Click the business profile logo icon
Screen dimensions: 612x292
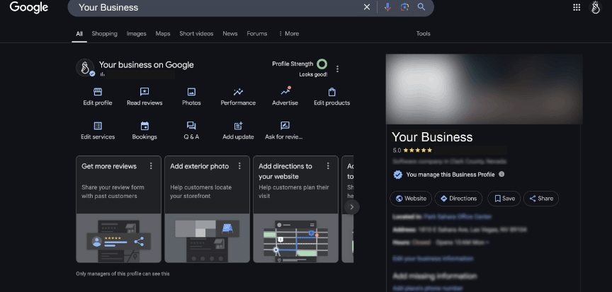click(85, 68)
